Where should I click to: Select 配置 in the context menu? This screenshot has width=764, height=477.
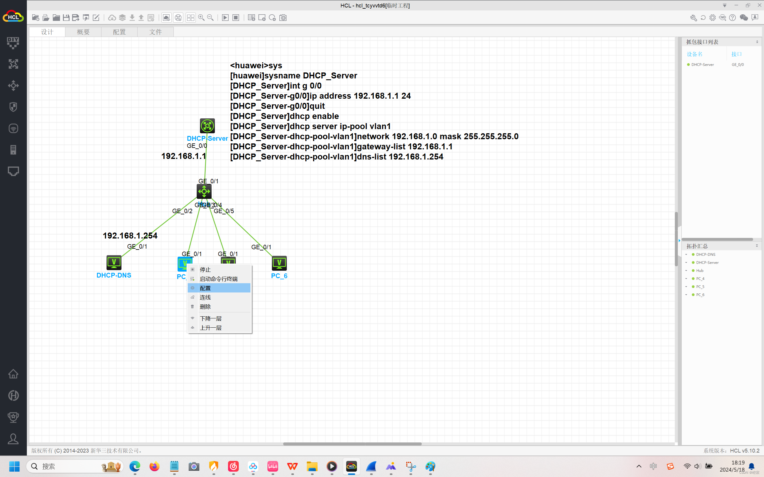coord(205,288)
